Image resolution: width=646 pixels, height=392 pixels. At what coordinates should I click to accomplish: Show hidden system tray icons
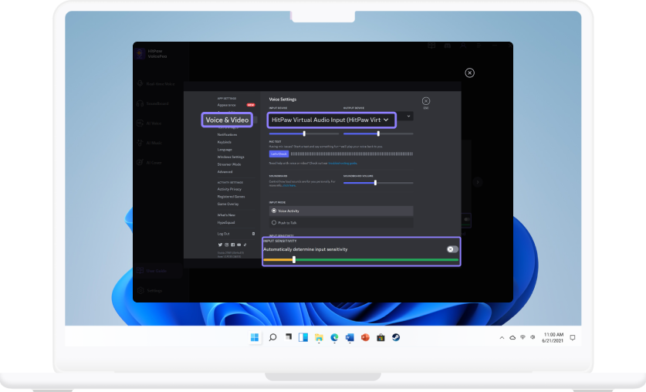tap(502, 338)
